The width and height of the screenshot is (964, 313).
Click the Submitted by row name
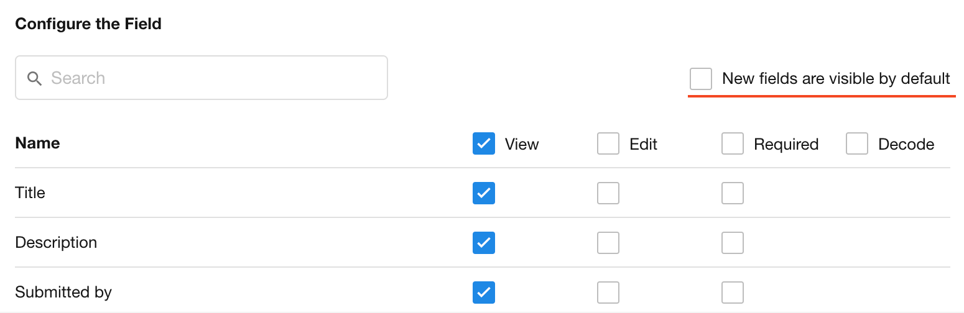(63, 292)
